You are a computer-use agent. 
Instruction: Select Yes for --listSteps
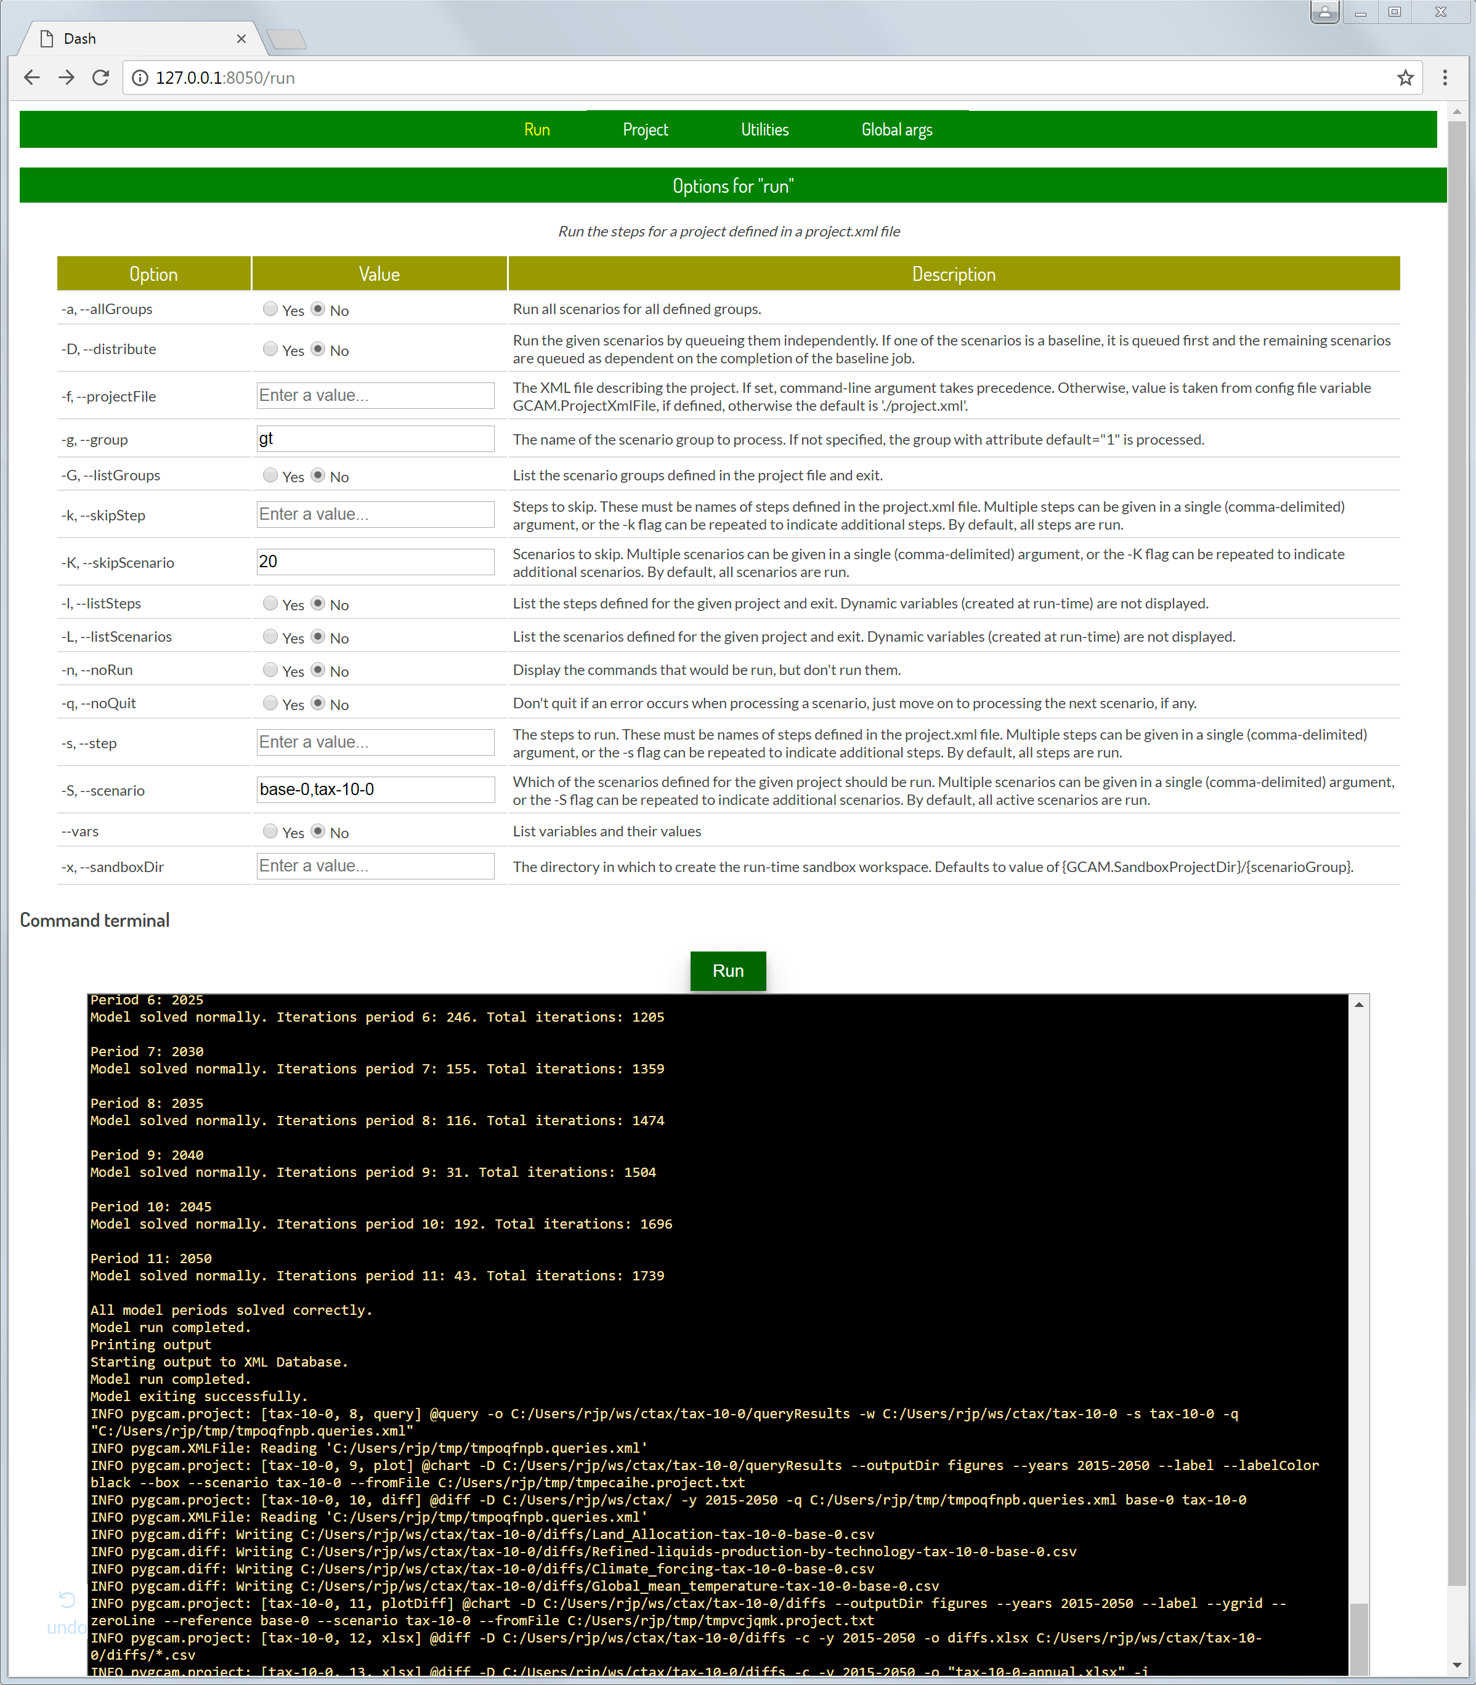[x=270, y=604]
